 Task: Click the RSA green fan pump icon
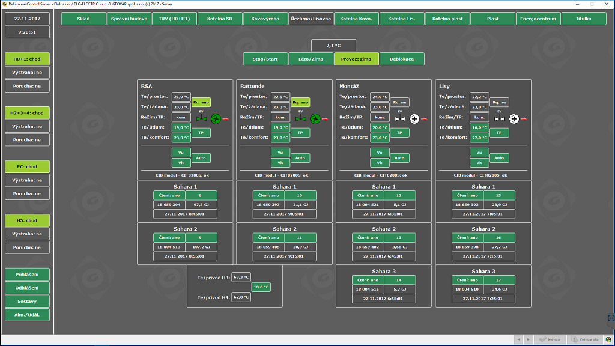(x=216, y=119)
